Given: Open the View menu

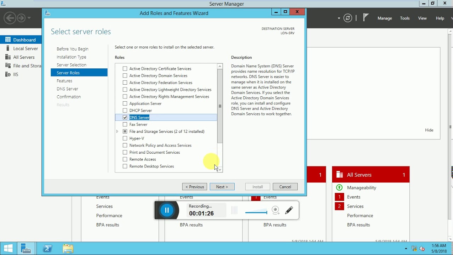Looking at the screenshot, I should (423, 18).
